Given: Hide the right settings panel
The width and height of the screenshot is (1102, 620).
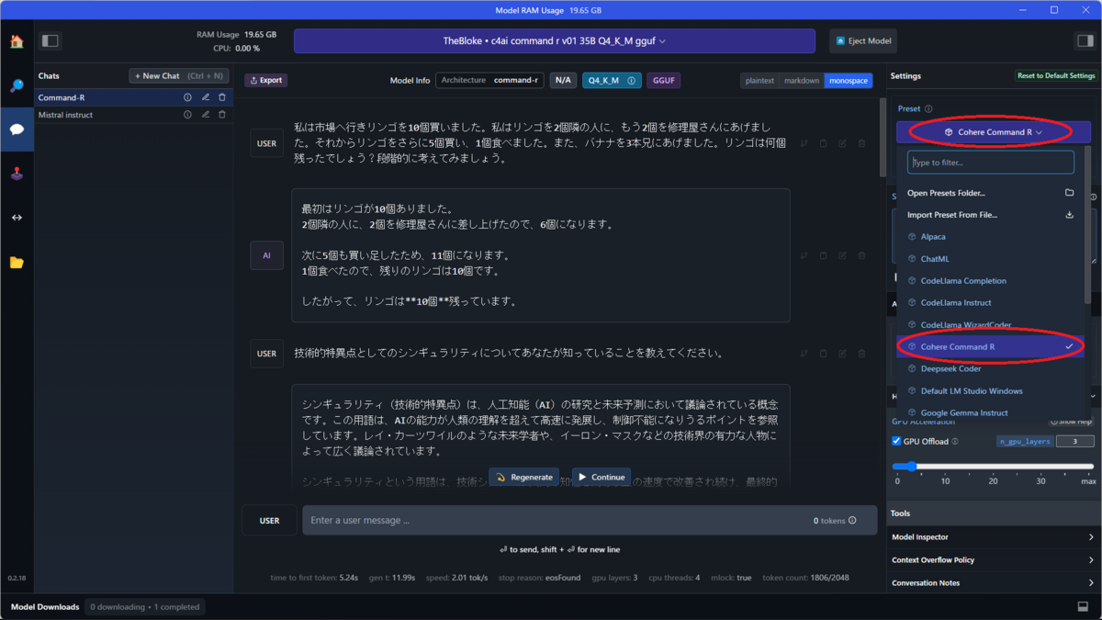Looking at the screenshot, I should 1085,40.
